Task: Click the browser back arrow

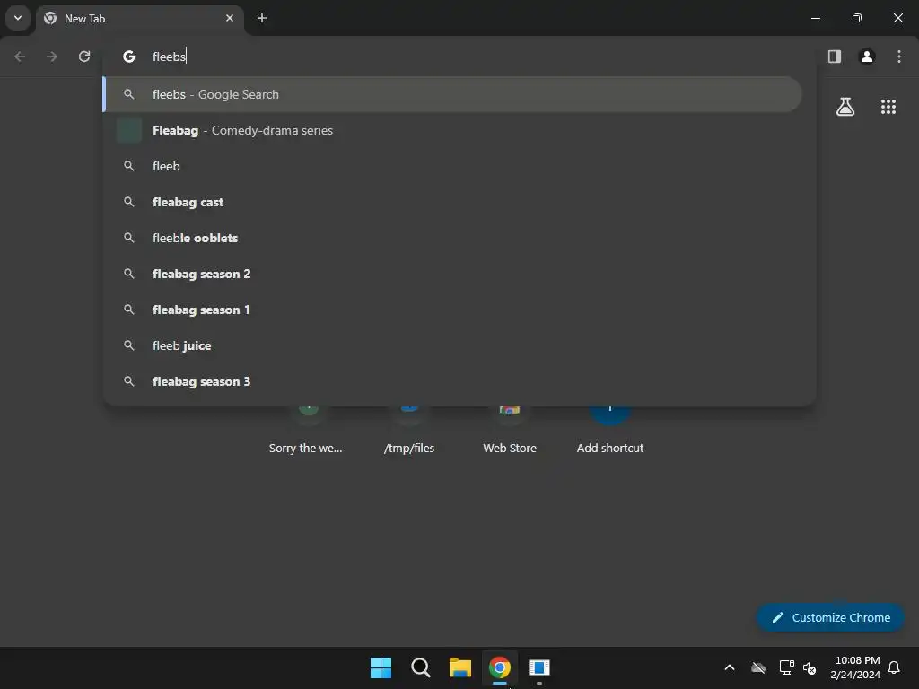Action: (20, 57)
